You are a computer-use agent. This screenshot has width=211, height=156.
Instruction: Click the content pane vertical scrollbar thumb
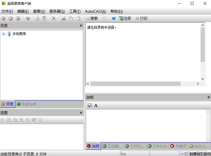tap(203, 45)
